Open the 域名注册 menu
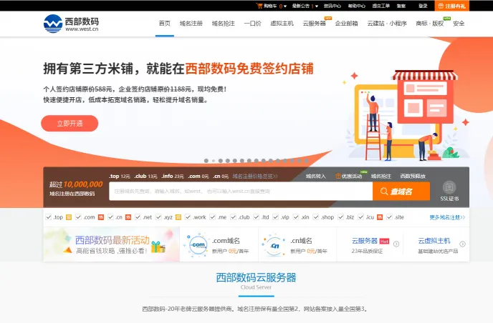This screenshot has width=493, height=323. 191,24
